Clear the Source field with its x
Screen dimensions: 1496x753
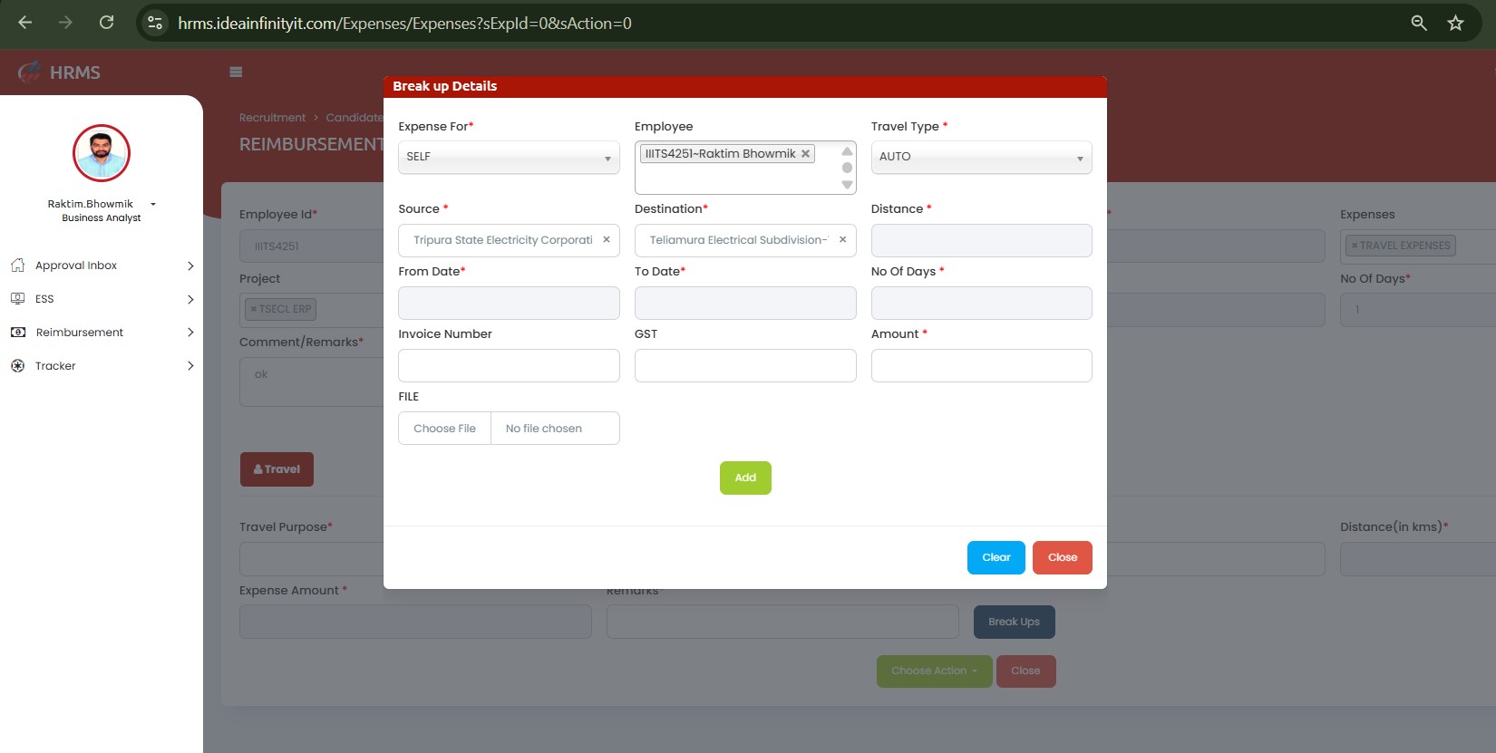click(607, 240)
